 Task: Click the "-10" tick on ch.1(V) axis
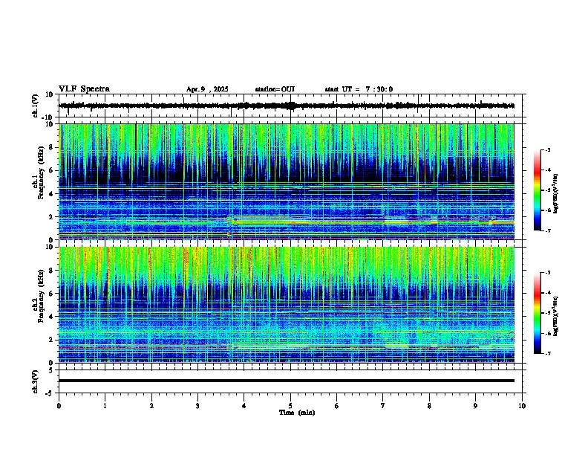pyautogui.click(x=48, y=117)
